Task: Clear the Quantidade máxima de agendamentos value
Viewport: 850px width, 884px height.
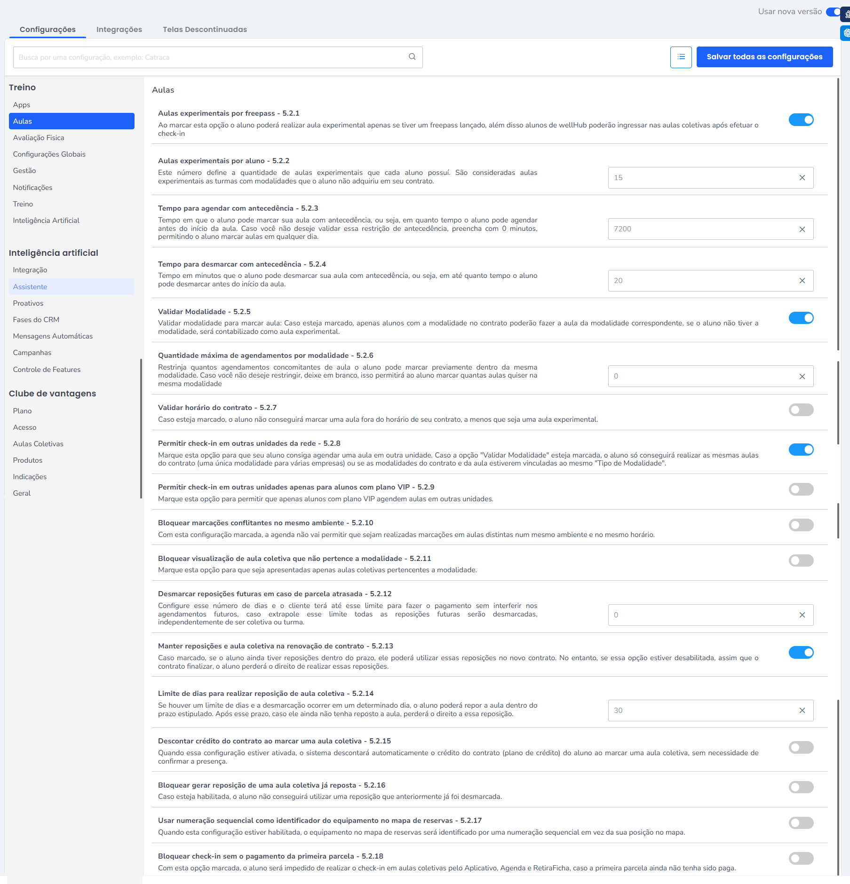Action: 802,377
